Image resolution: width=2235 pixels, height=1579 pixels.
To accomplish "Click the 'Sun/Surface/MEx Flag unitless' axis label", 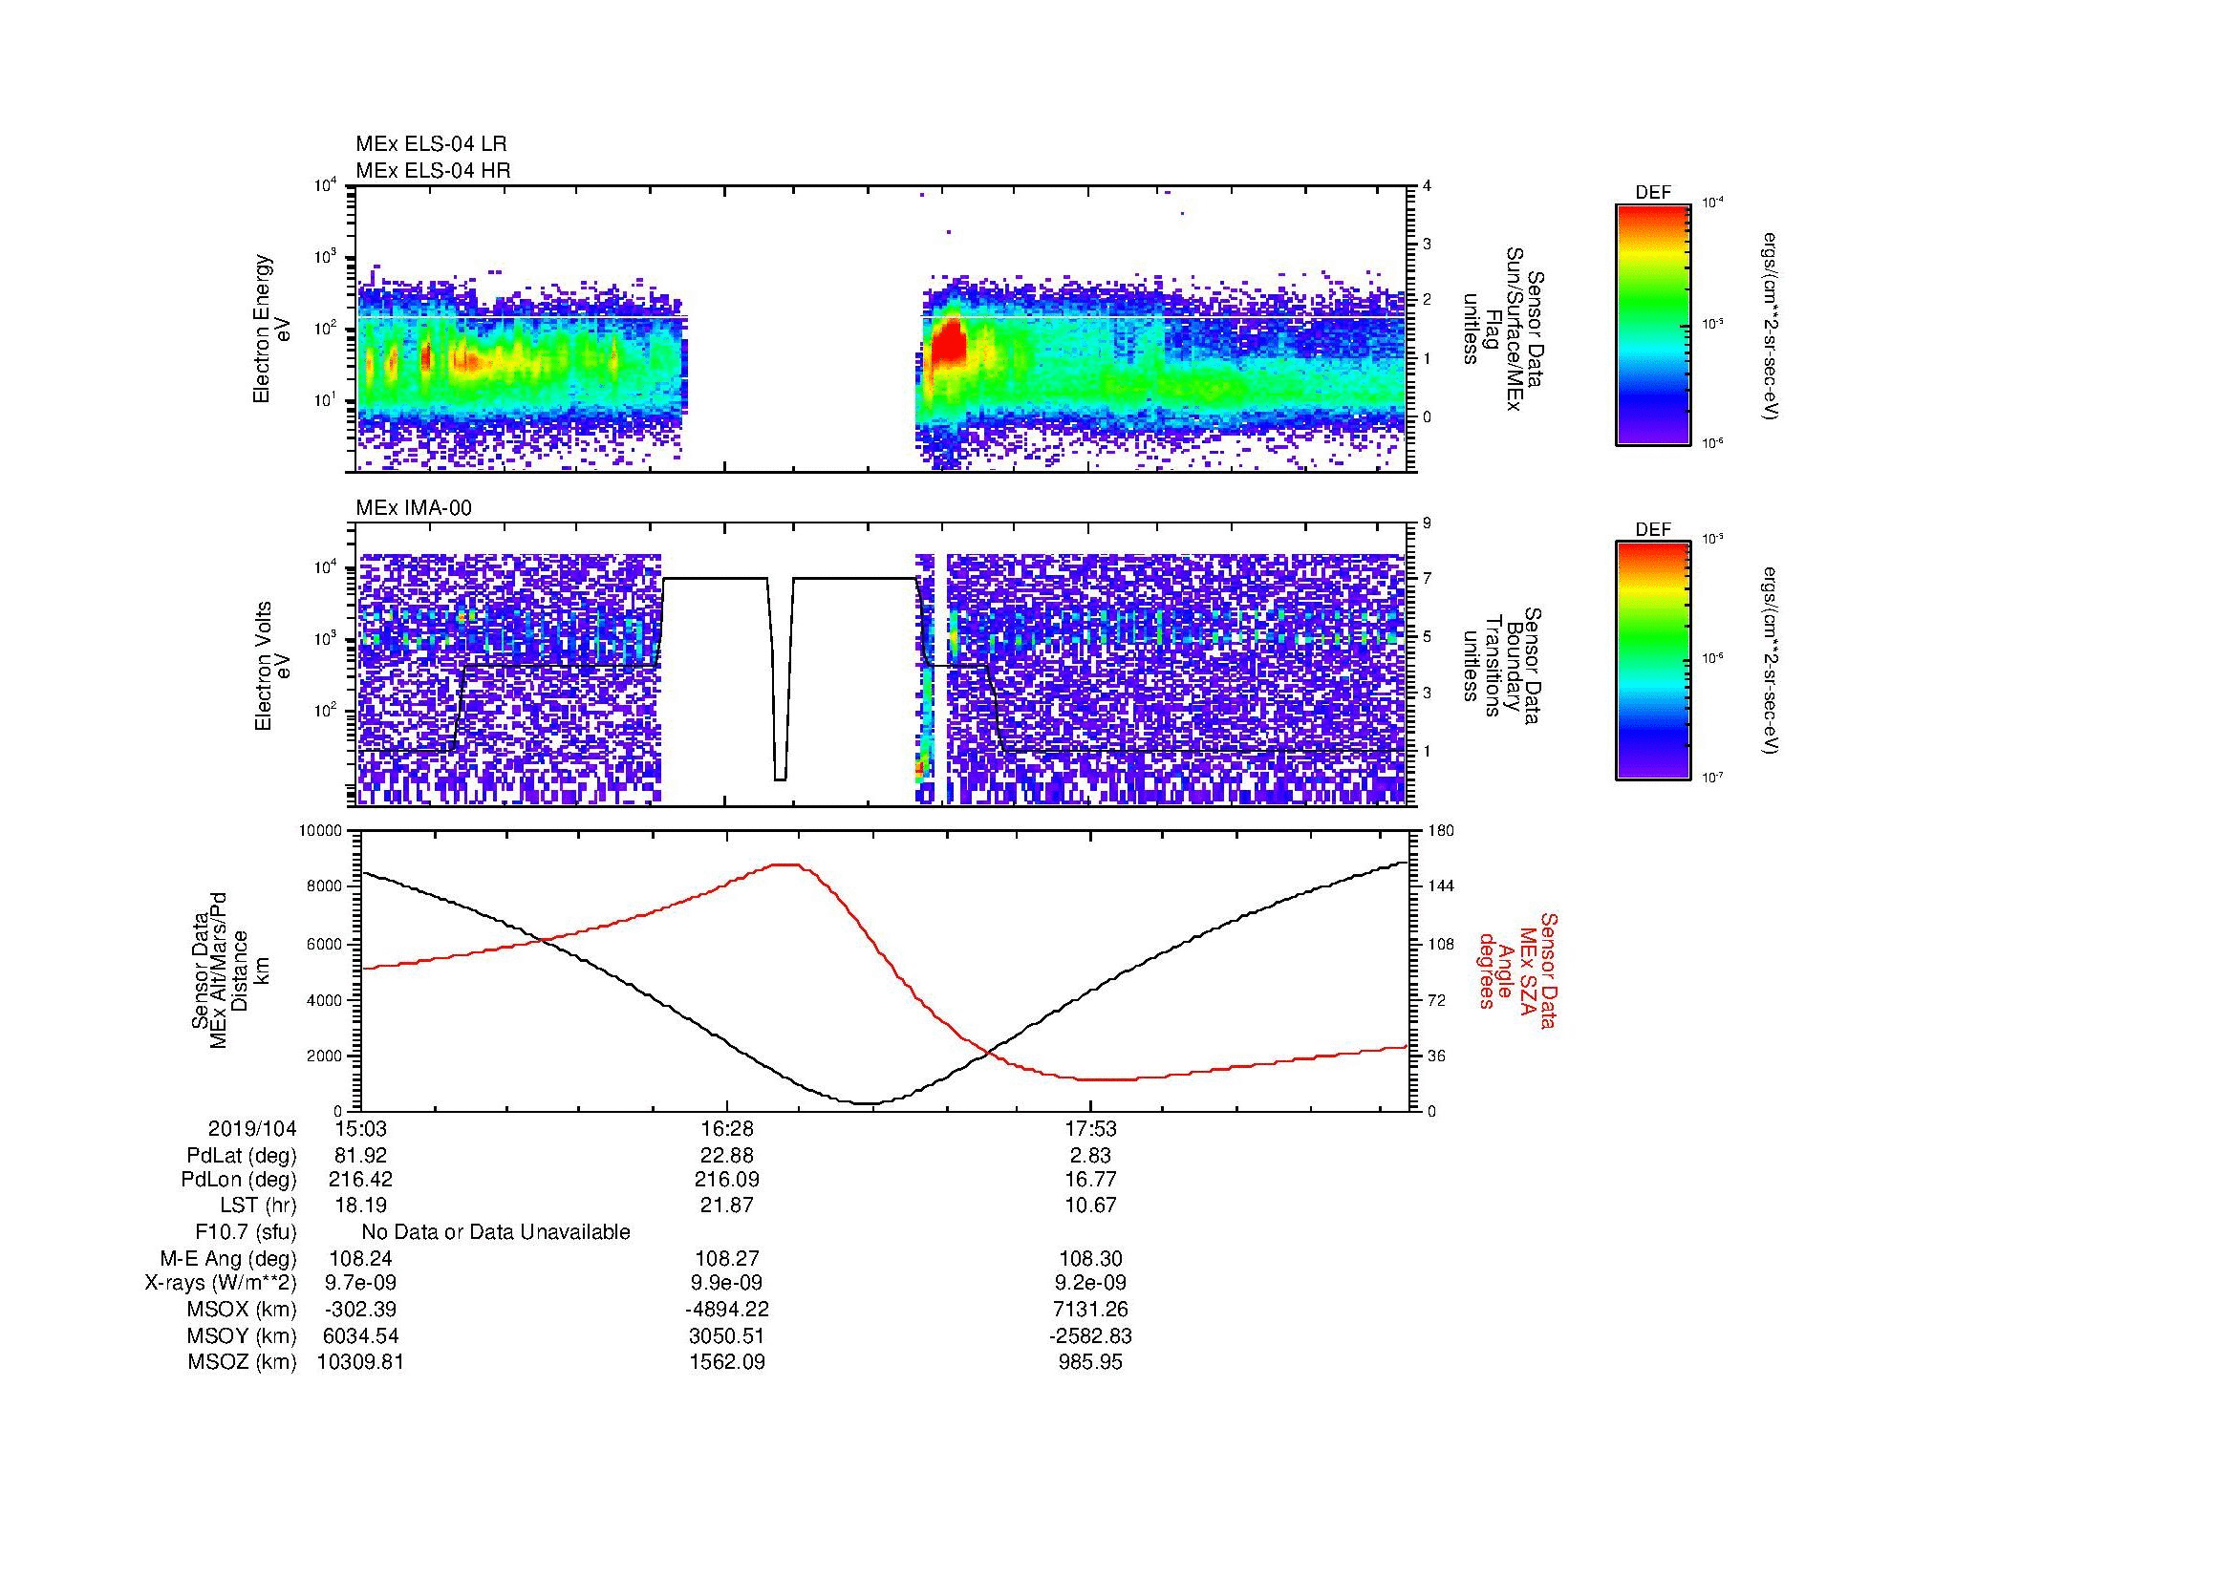I will [x=1504, y=329].
